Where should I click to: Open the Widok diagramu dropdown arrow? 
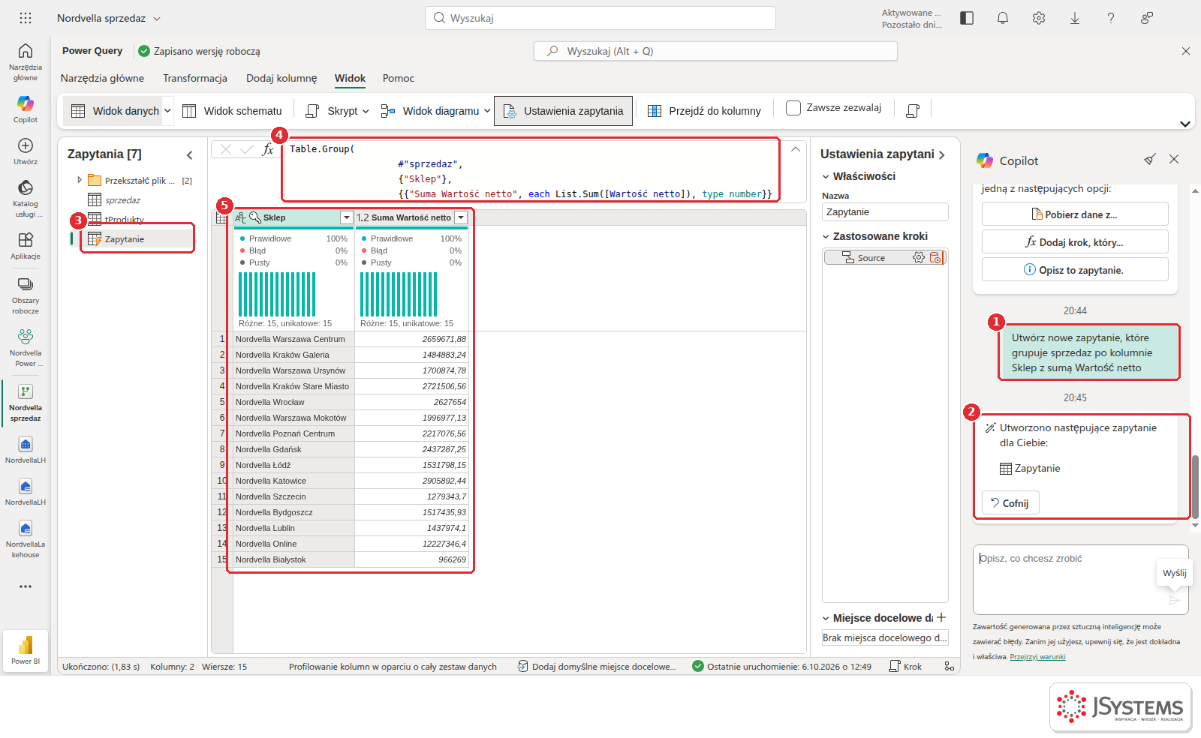click(x=487, y=111)
